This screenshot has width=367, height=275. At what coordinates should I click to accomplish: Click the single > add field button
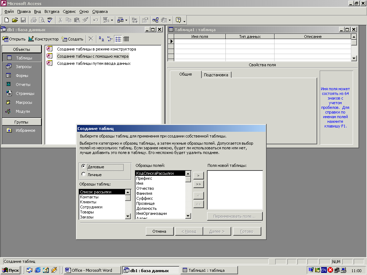click(x=199, y=175)
